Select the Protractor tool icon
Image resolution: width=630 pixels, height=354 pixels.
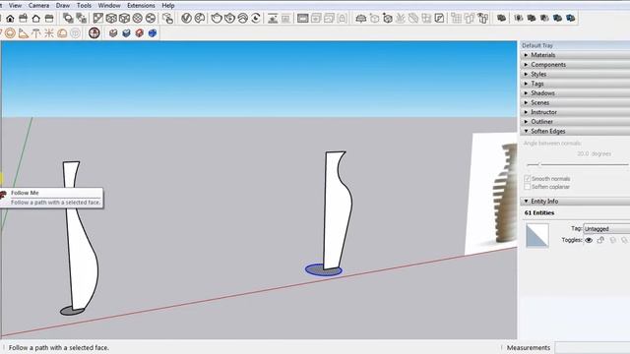tap(24, 32)
